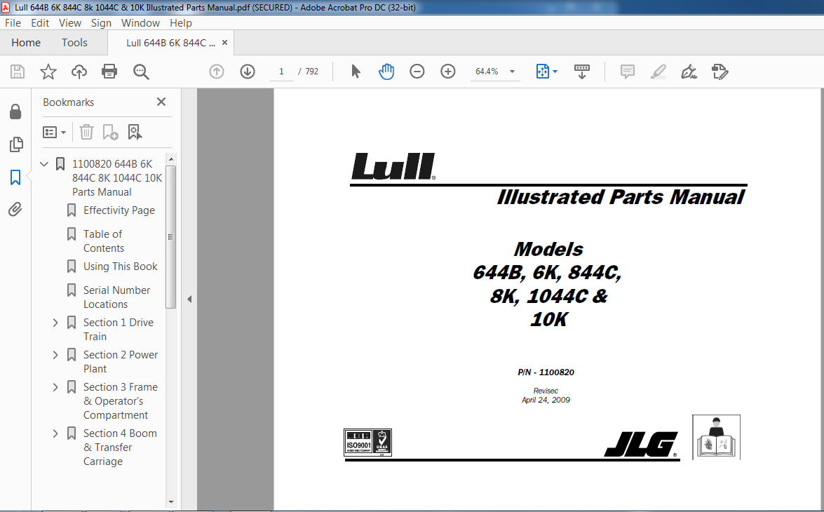
Task: Zoom out with minus icon
Action: [417, 72]
